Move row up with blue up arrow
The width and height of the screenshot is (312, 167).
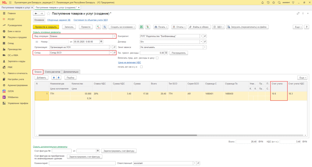54,77
